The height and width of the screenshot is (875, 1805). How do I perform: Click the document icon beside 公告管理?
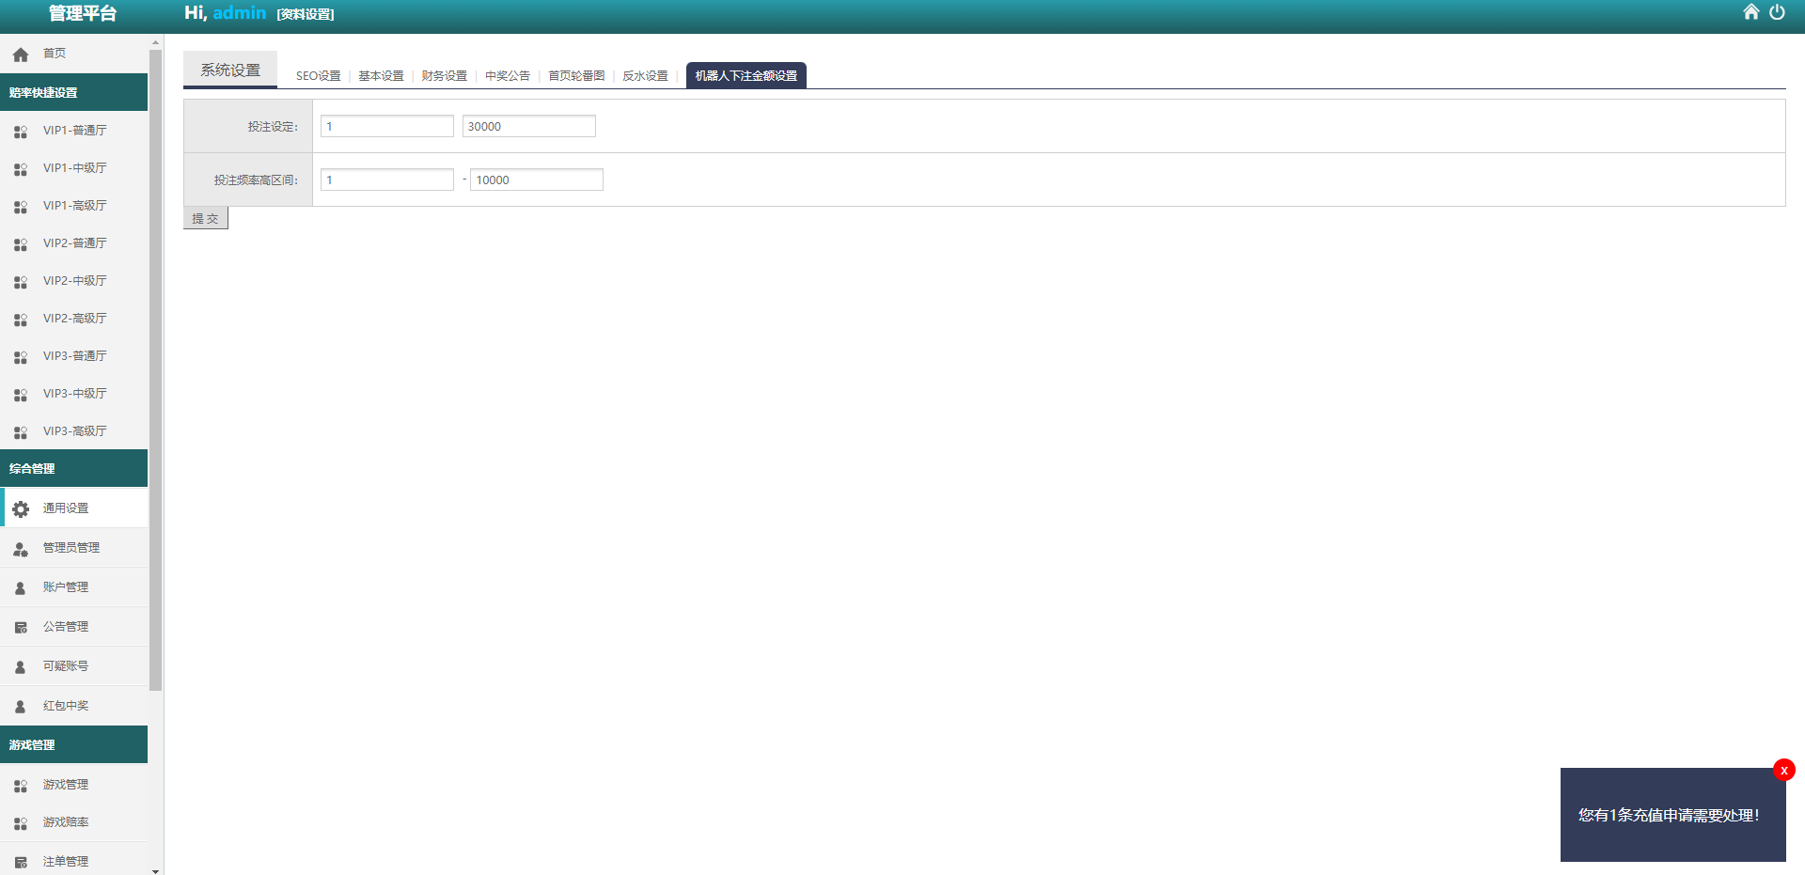[x=21, y=628]
